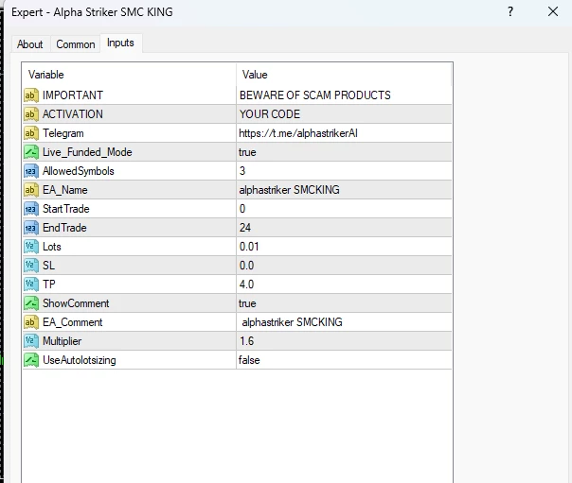Click the help question mark button
Screen dimensions: 572x483
pos(510,12)
